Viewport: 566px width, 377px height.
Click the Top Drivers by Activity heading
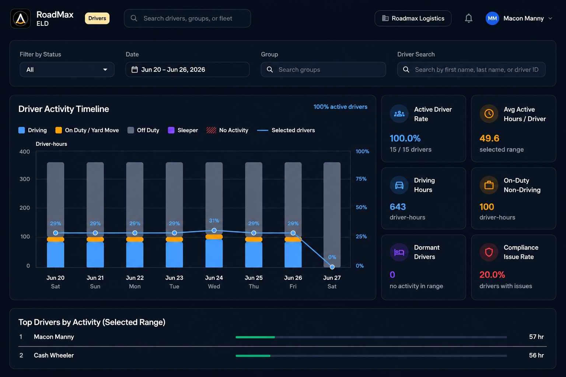click(x=92, y=322)
